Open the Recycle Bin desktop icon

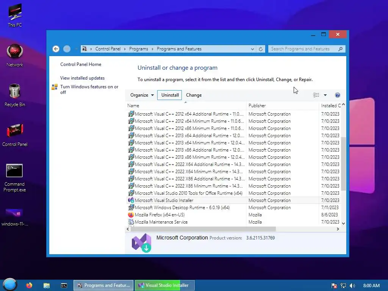coord(15,95)
